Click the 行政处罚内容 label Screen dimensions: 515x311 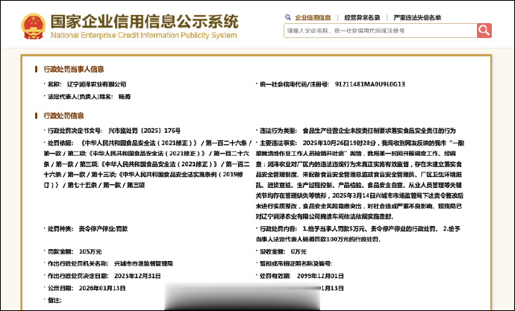pyautogui.click(x=278, y=229)
